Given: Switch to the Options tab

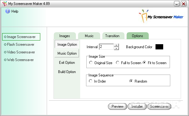Looking at the screenshot, I should click(x=138, y=36).
